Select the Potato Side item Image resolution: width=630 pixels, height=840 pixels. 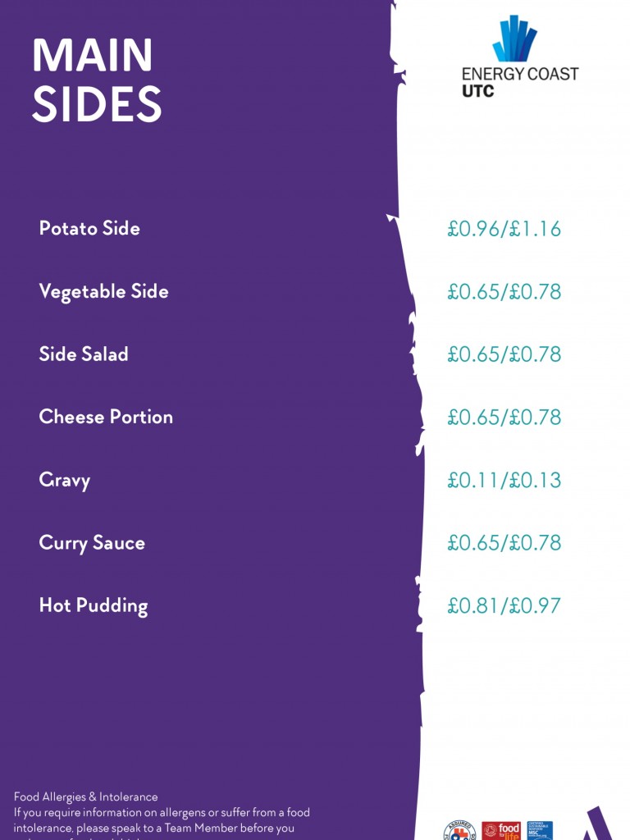pyautogui.click(x=89, y=228)
